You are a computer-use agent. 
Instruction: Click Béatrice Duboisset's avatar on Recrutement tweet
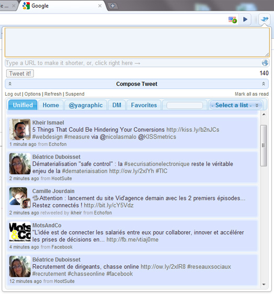pyautogui.click(x=20, y=266)
